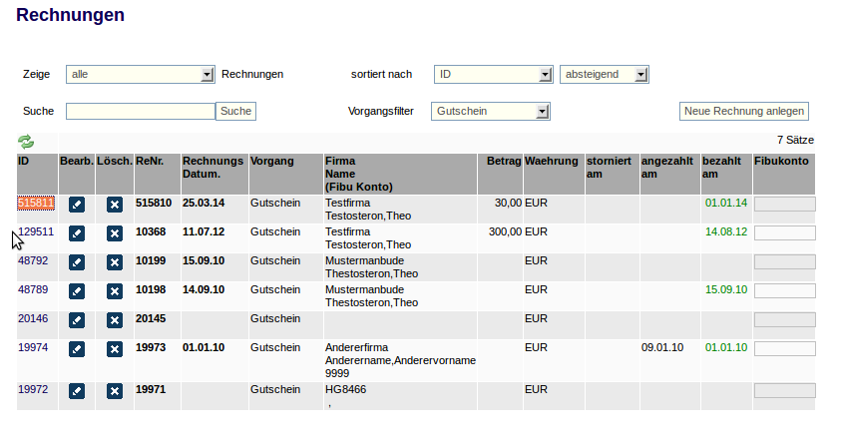Image resolution: width=841 pixels, height=445 pixels.
Task: Click into the Suche text field
Action: [141, 111]
